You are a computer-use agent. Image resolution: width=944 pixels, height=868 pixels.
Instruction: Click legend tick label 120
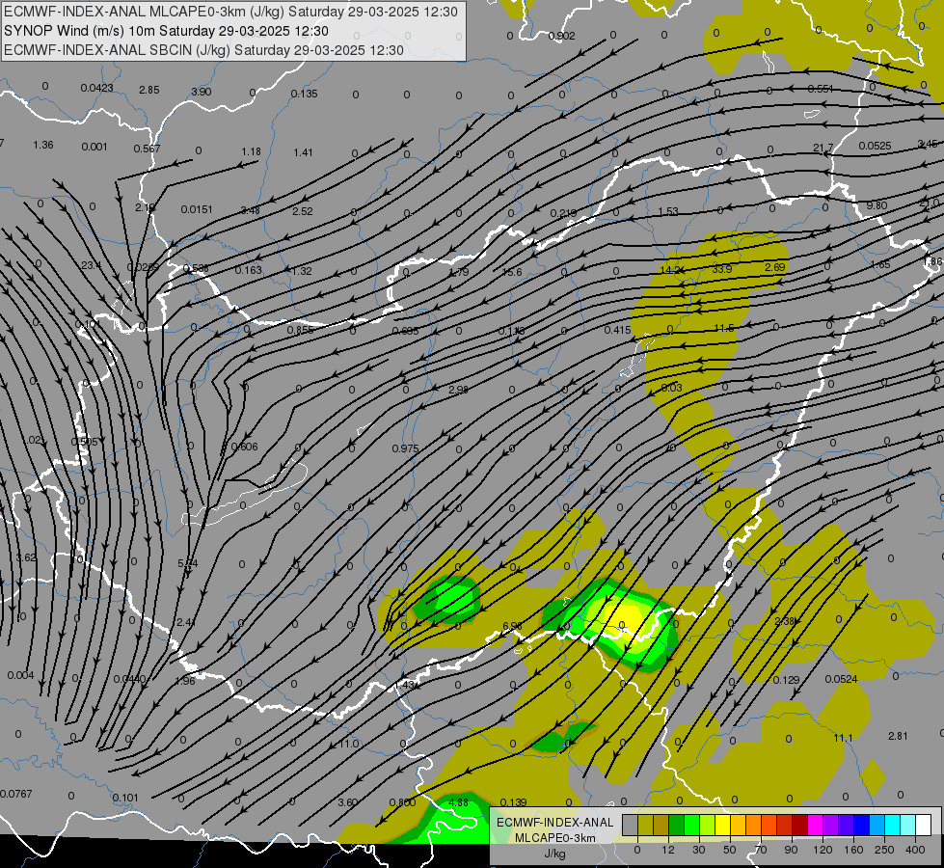[823, 850]
